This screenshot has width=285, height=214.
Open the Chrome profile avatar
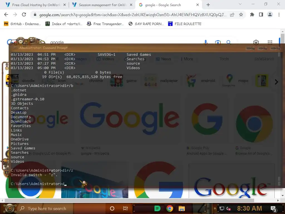coord(270,14)
